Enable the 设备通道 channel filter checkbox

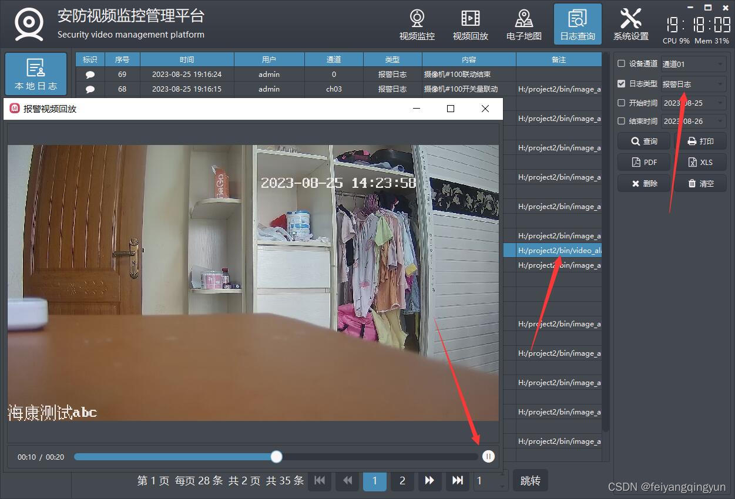[x=621, y=63]
